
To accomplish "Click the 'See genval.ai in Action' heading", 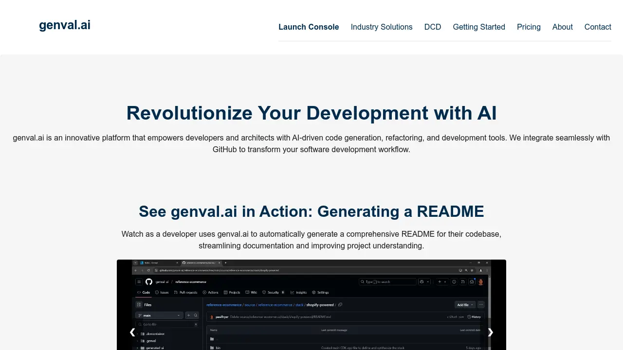I will 311,211.
